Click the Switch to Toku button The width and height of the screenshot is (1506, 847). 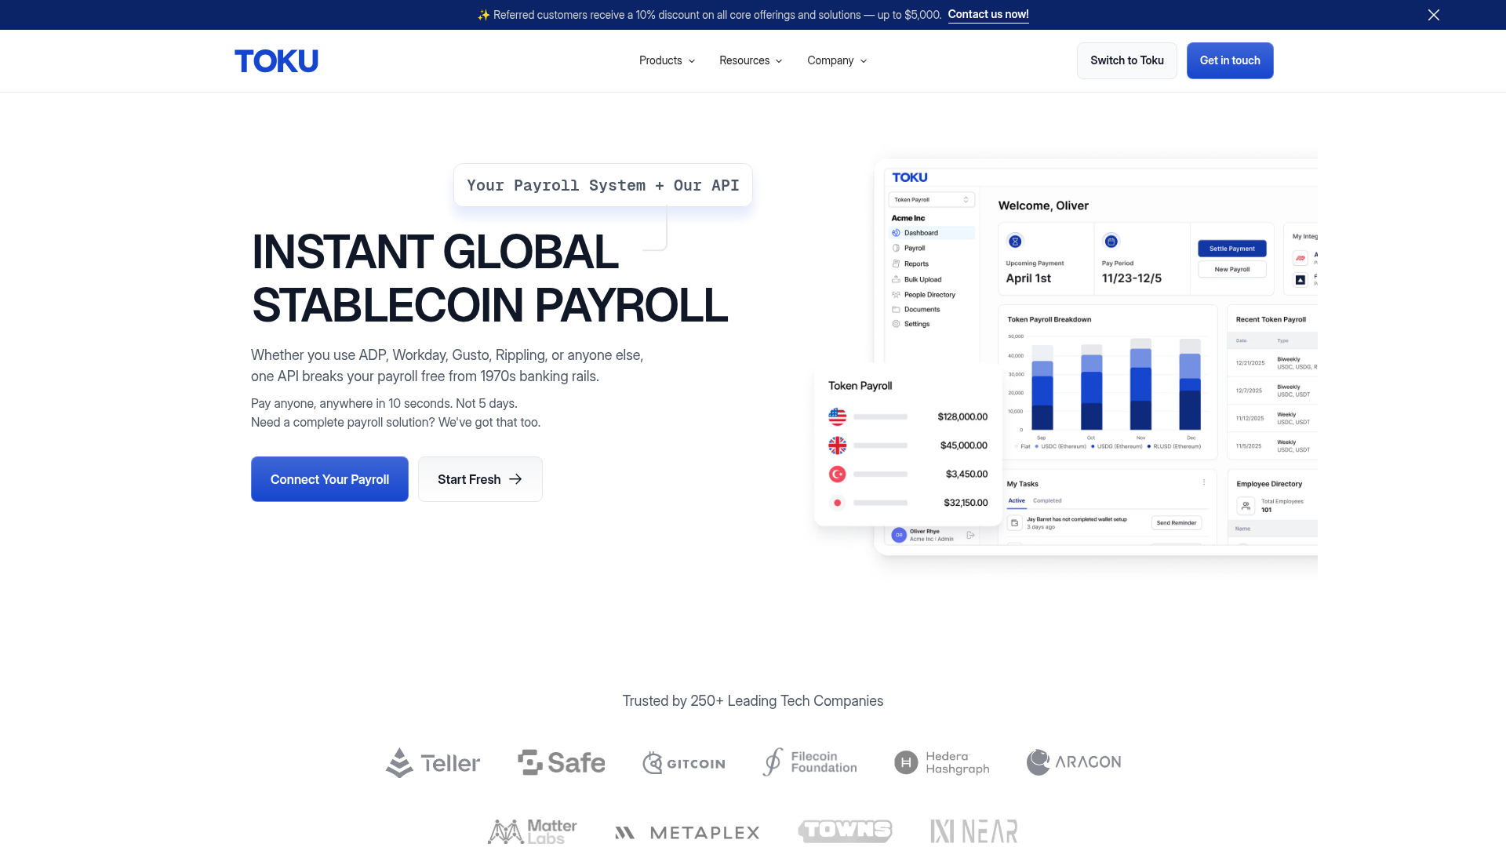click(1126, 60)
